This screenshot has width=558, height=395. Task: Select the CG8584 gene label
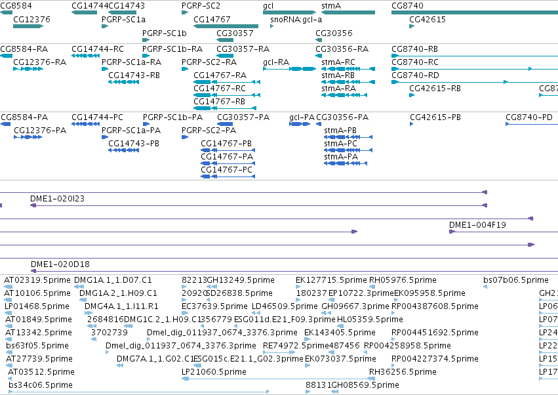[x=16, y=6]
